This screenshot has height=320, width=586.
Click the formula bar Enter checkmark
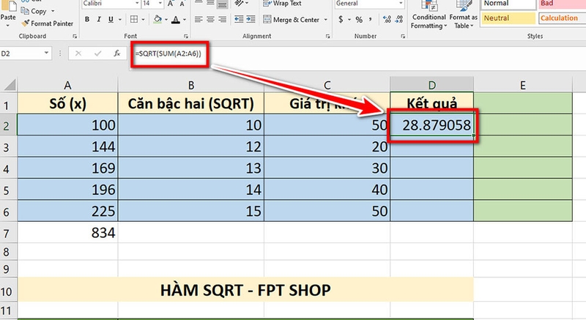(x=97, y=53)
